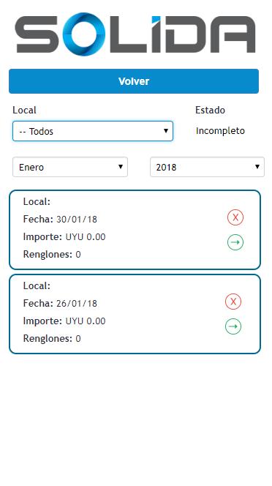Open the Local dropdown showing Todos

93,131
